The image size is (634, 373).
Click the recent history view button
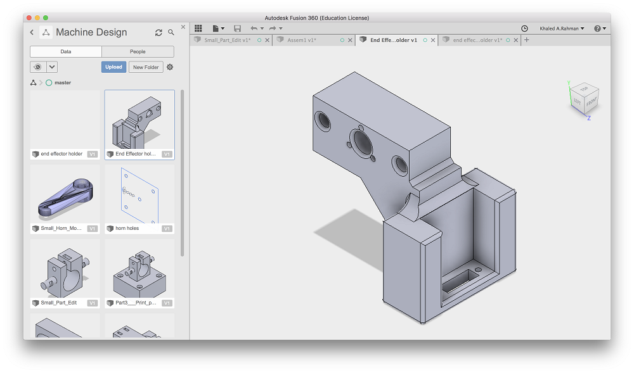tap(38, 67)
